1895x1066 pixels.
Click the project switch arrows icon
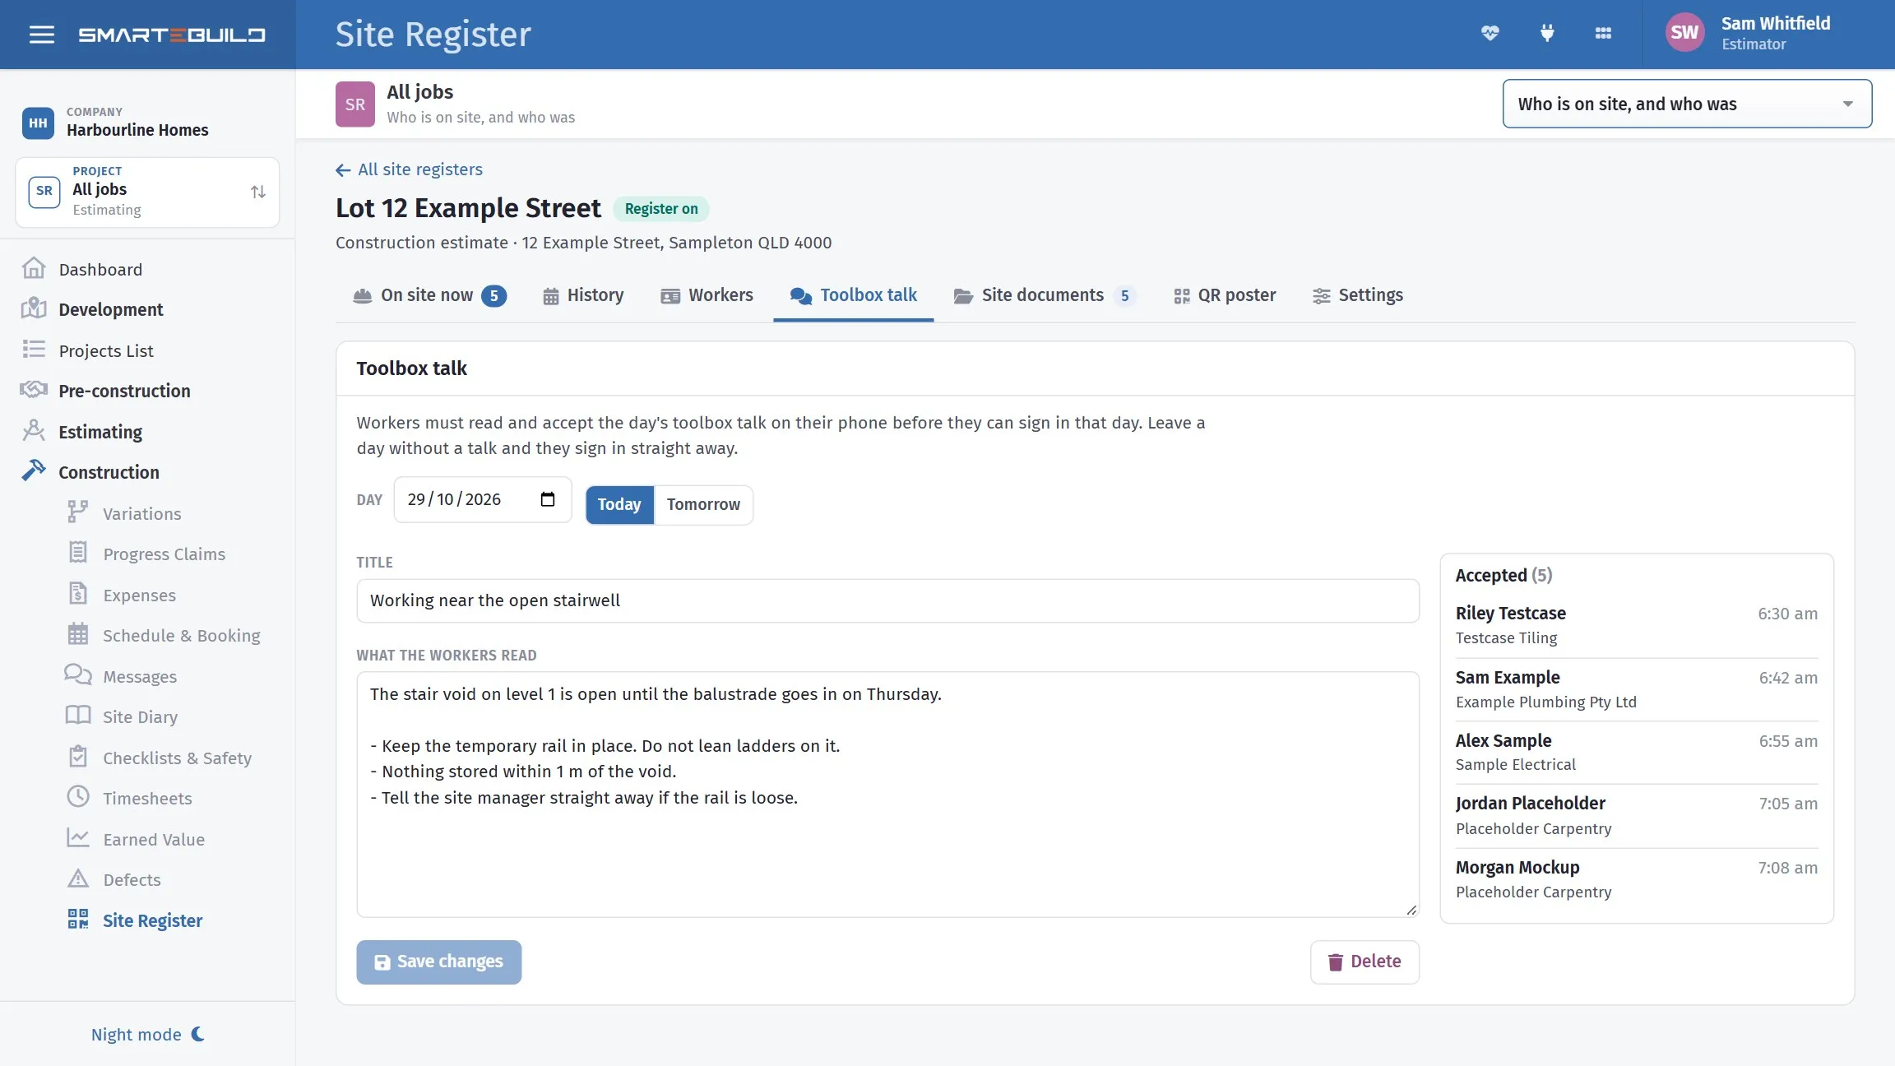(x=258, y=192)
